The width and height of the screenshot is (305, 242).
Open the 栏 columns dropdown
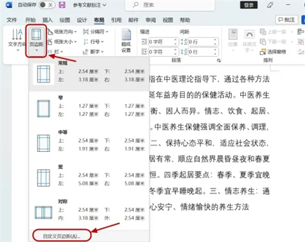coord(55,51)
